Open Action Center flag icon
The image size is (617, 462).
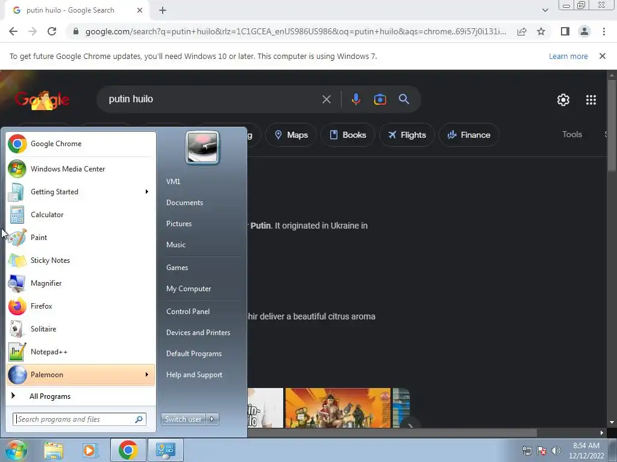[542, 450]
